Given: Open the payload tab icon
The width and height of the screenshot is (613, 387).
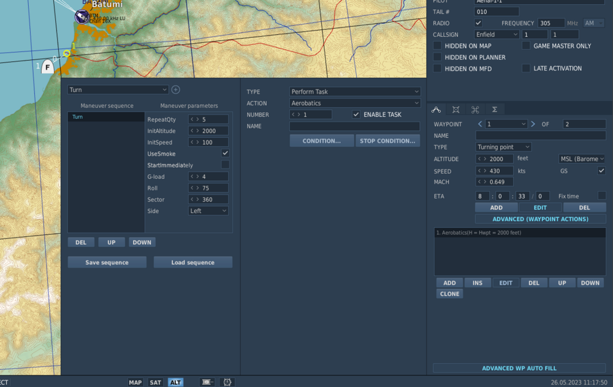Looking at the screenshot, I should point(455,110).
